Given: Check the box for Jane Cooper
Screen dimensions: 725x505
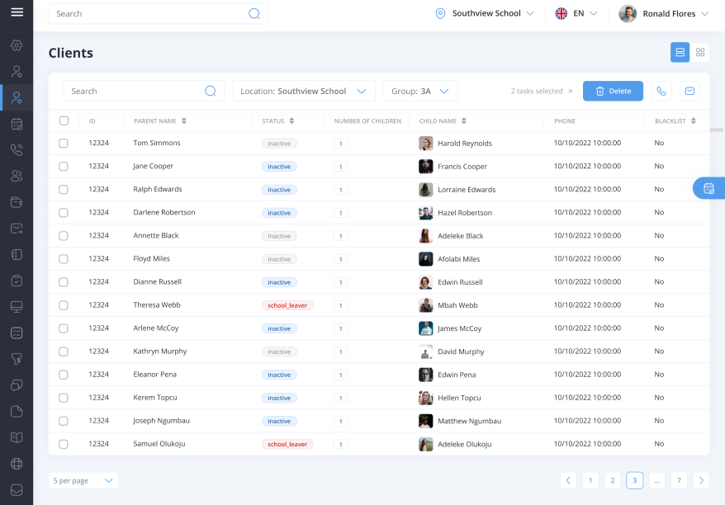Looking at the screenshot, I should pyautogui.click(x=64, y=167).
